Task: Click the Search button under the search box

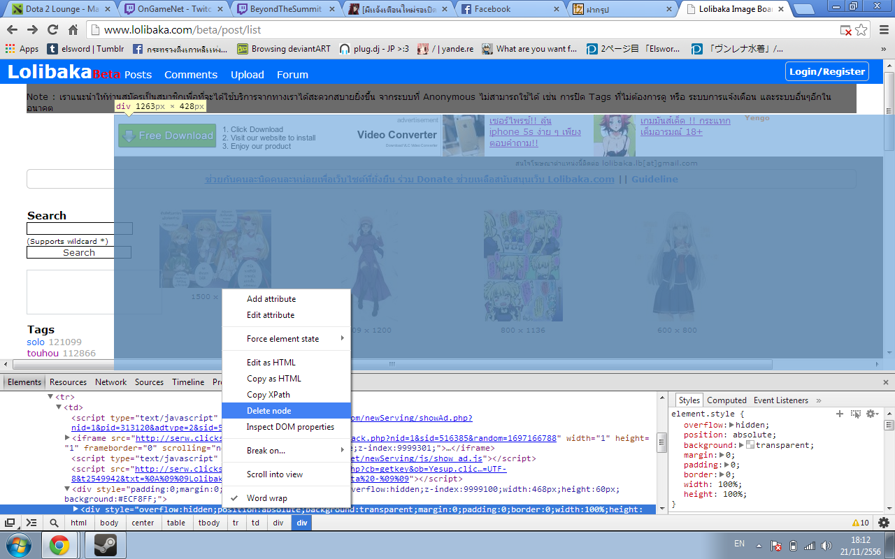Action: point(79,253)
